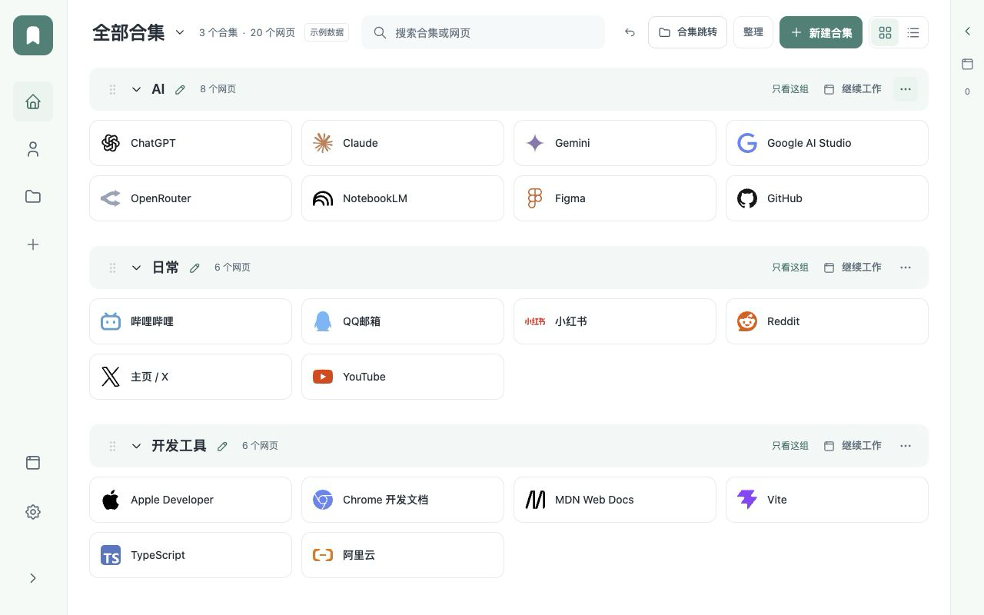Open the Vite page card

coord(827,500)
